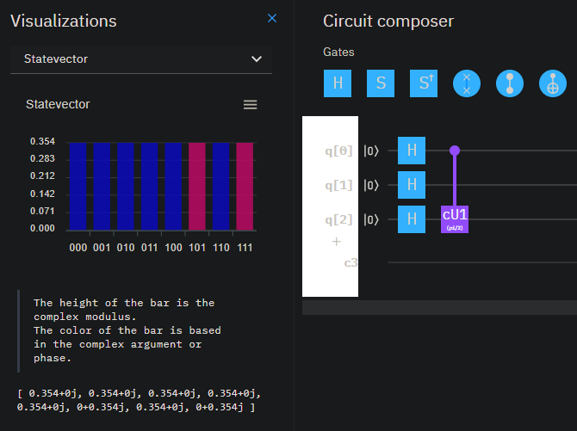Select the H (Hadamard) gate in Gates palette
The image size is (577, 431).
point(338,83)
